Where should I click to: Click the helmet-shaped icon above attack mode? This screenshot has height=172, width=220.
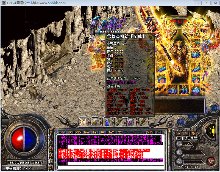tap(193, 133)
